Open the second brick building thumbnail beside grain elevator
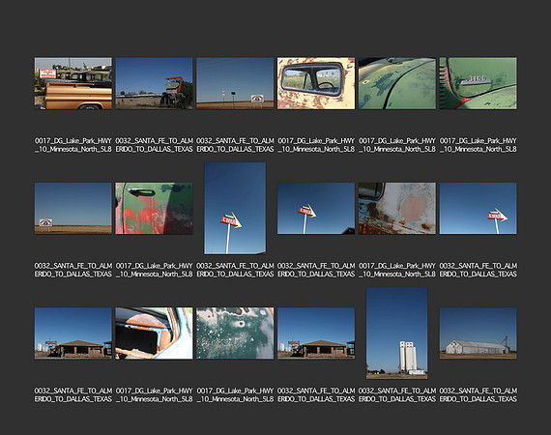Screen dimensions: 551x435 point(316,333)
